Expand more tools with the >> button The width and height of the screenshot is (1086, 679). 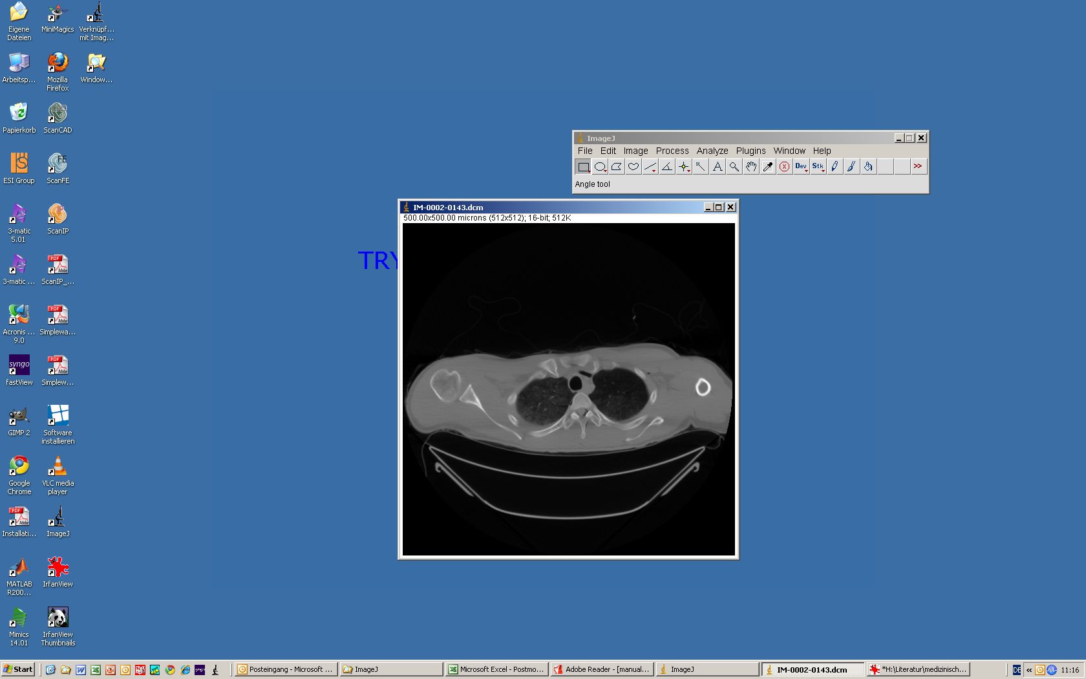(918, 167)
